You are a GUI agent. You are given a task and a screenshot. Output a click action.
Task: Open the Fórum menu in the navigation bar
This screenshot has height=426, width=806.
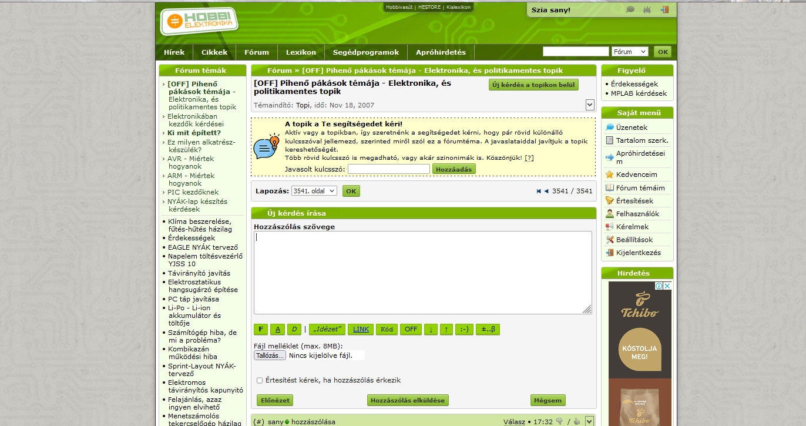[x=257, y=52]
